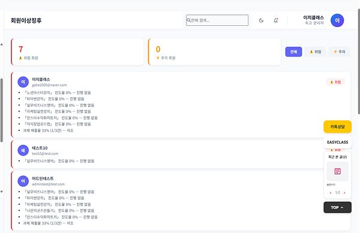
Task: Click the 이지클래스 name in the header
Action: tap(313, 17)
